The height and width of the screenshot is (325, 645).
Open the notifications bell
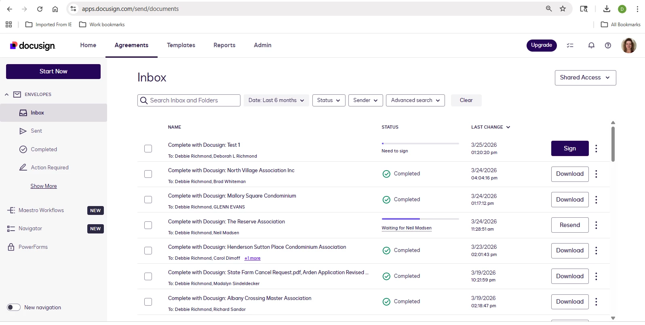(591, 46)
